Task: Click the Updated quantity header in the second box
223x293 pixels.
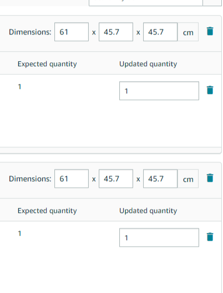Action: (148, 211)
